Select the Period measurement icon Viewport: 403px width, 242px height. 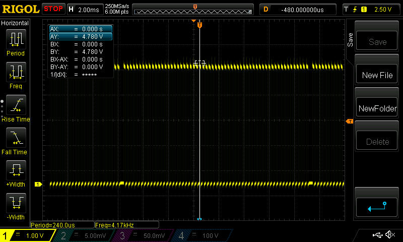pyautogui.click(x=16, y=39)
